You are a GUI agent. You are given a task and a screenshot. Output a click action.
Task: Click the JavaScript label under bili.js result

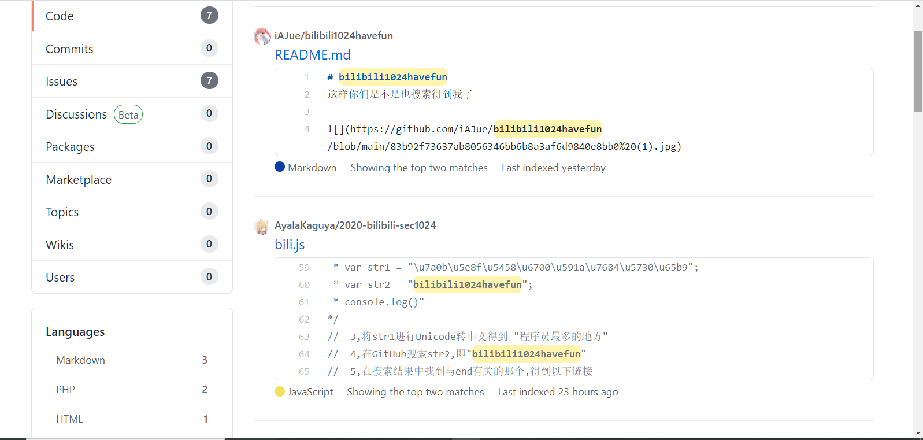point(310,391)
